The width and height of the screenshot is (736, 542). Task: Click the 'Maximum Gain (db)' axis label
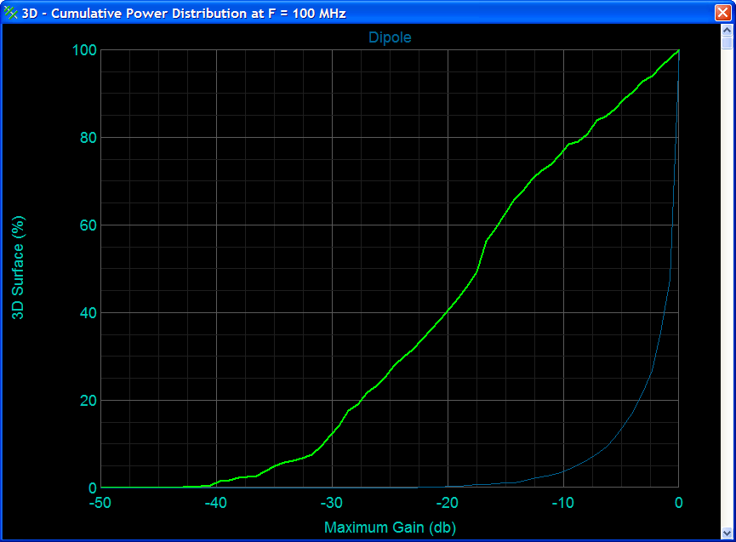point(390,528)
